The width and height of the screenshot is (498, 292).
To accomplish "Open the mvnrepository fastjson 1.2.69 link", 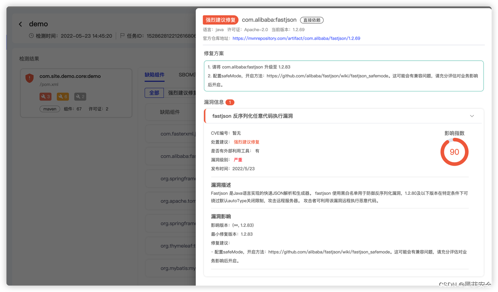I will tap(296, 38).
